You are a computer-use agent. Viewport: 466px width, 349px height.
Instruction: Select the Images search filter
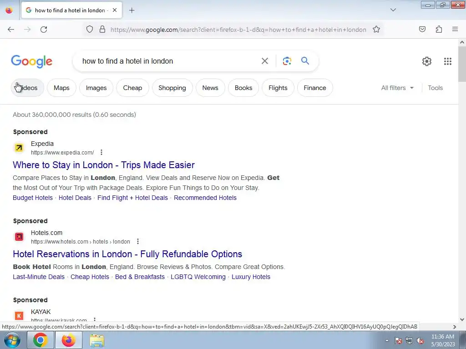click(96, 88)
